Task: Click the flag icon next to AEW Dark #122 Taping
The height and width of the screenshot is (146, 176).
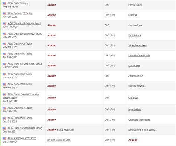Action: 4,118
